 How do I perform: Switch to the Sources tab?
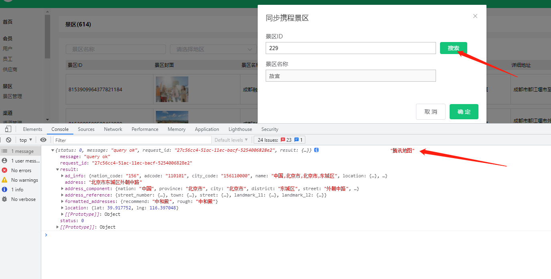(86, 129)
